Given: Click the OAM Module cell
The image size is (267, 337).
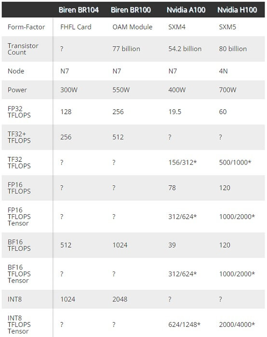Looking at the screenshot, I should 133,27.
